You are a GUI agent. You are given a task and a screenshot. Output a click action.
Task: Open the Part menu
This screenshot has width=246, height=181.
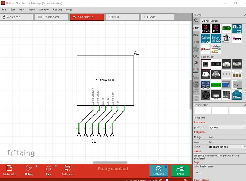[22, 10]
